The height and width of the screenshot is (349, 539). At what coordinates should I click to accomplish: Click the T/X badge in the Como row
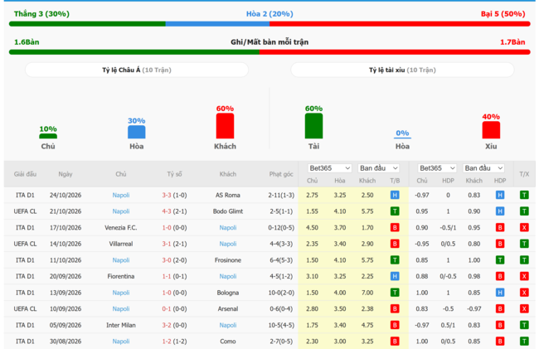[524, 341]
